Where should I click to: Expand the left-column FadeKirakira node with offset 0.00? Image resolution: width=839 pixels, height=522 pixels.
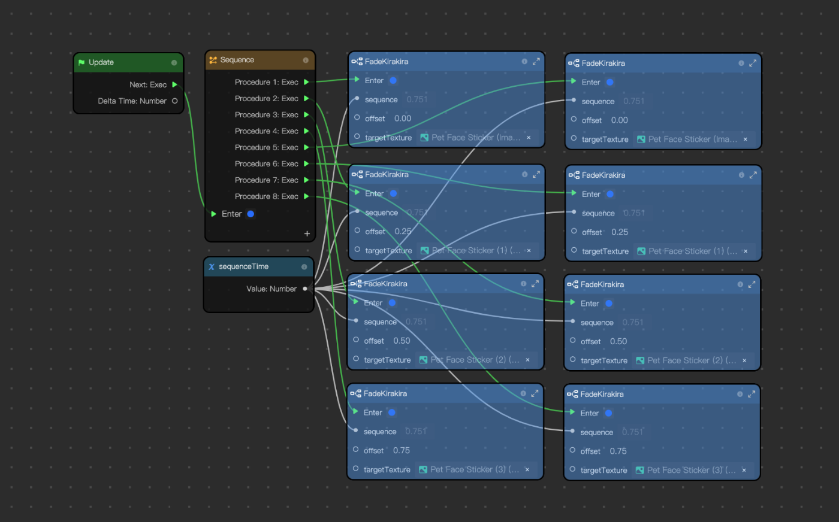[x=536, y=62]
